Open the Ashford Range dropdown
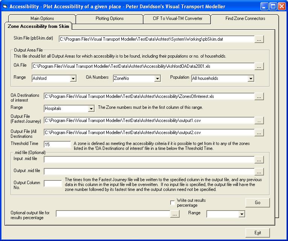288x241 pixels. click(x=73, y=78)
